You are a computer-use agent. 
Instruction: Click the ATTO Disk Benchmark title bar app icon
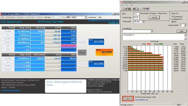click(x=122, y=2)
